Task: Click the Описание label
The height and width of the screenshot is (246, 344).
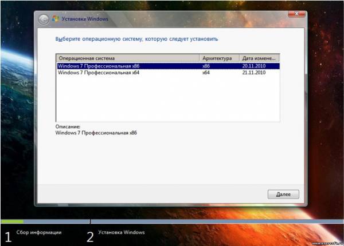Action: [x=68, y=126]
